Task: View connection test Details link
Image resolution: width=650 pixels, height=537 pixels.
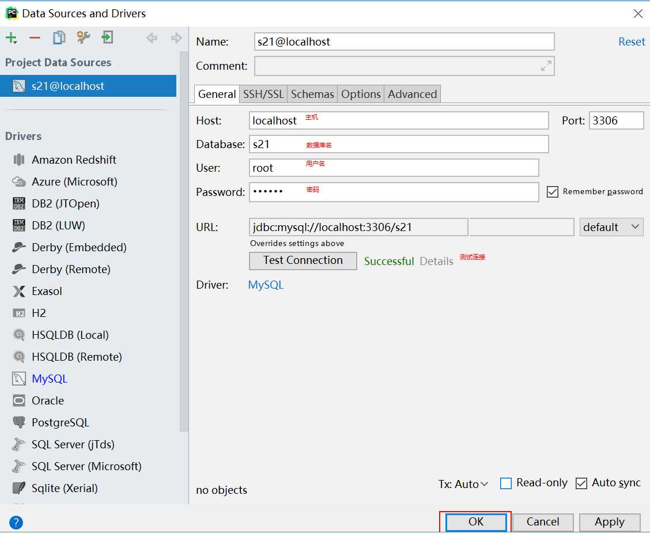Action: (437, 261)
